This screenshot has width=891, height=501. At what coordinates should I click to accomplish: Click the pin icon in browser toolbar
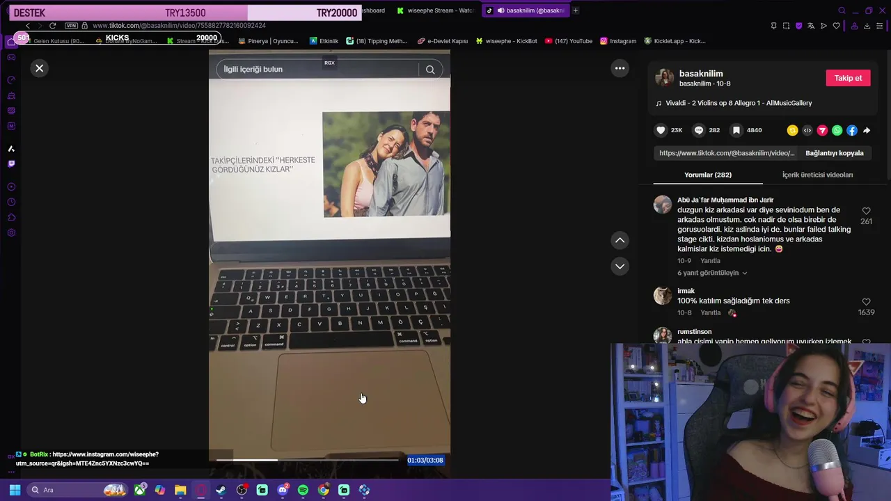click(x=773, y=26)
